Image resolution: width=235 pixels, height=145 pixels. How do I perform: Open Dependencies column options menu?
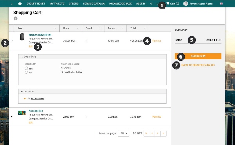pyautogui.click(x=122, y=28)
